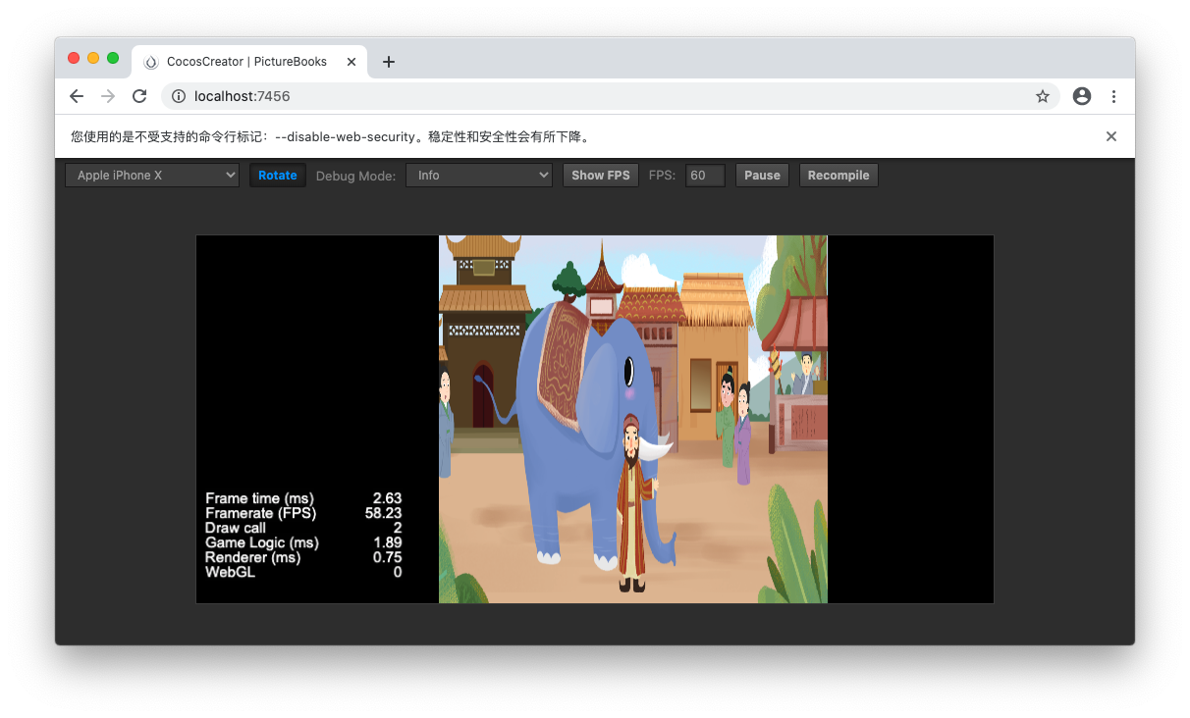Click the Draw call stat label
Screen dimensions: 1190x718
click(236, 528)
